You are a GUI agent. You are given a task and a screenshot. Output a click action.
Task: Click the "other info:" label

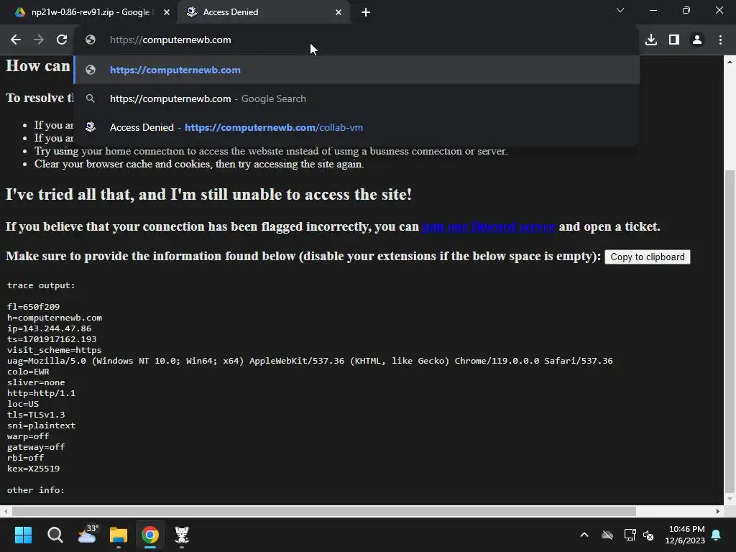tap(36, 490)
